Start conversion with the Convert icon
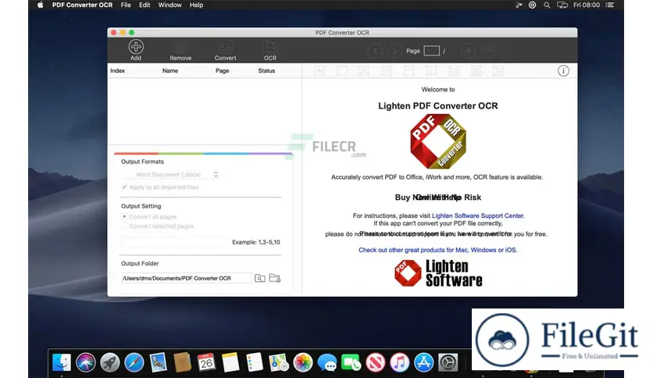 click(x=225, y=47)
